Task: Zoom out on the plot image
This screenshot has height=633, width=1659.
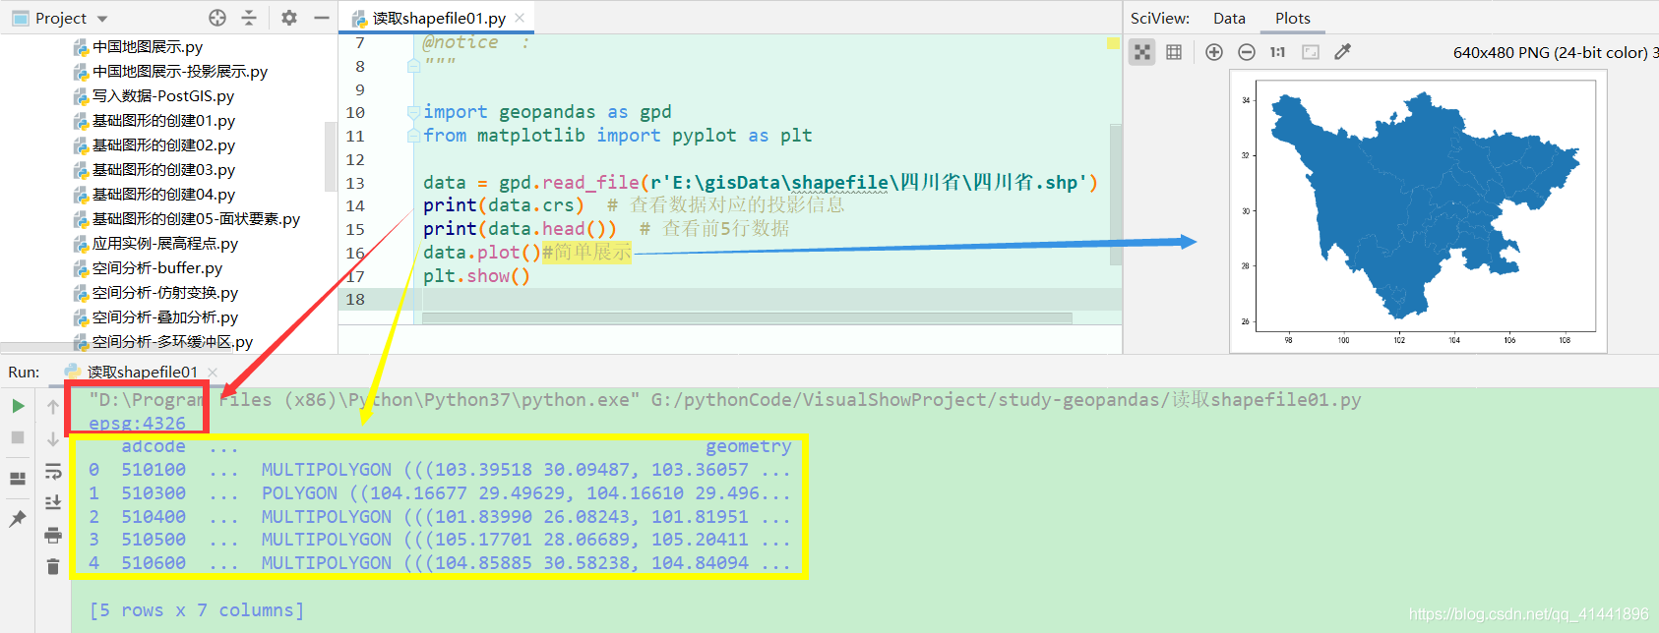Action: 1246,52
